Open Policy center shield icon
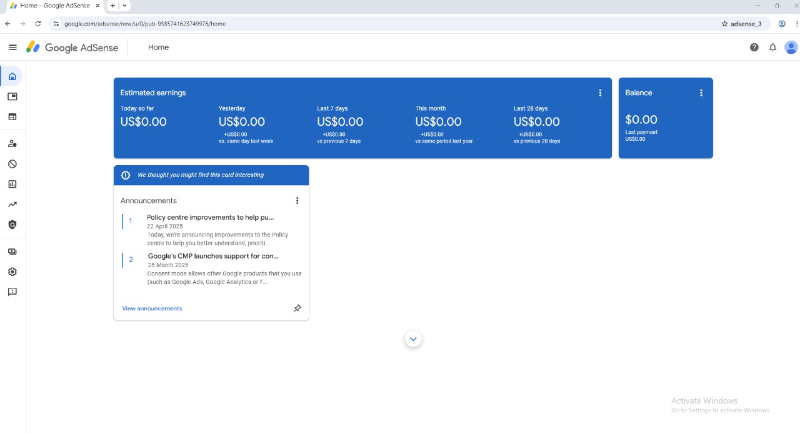Screen dimensions: 800x433 (x=12, y=225)
